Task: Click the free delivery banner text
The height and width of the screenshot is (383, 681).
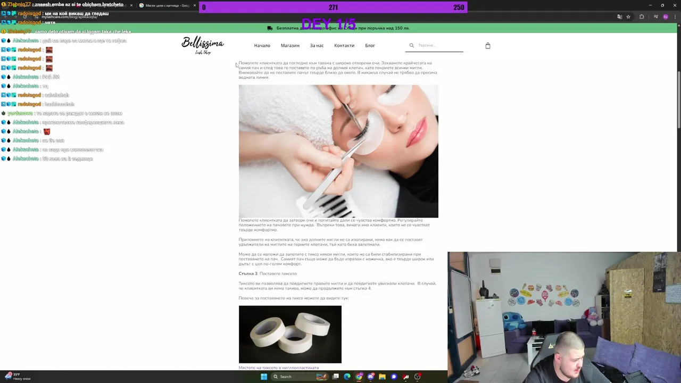Action: 343,28
